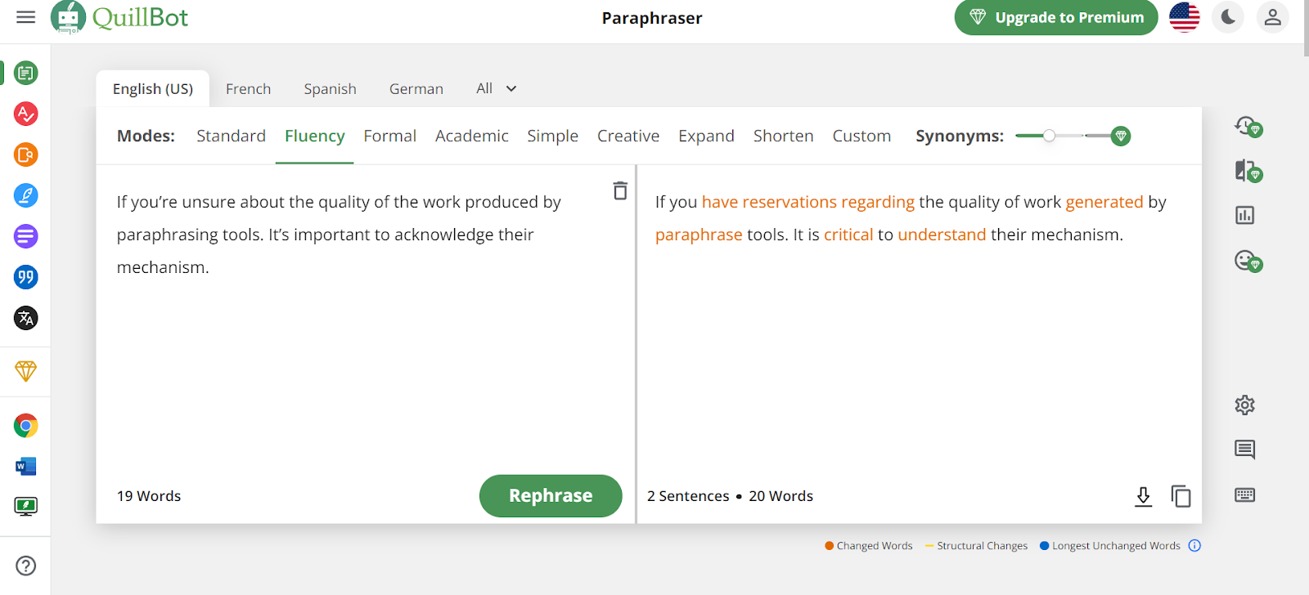
Task: Click the changed word 'generated'
Action: pyautogui.click(x=1104, y=202)
